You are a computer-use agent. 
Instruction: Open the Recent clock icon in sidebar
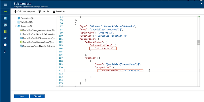5,45
